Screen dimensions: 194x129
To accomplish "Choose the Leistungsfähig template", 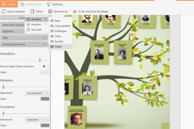I will pyautogui.click(x=60, y=26).
